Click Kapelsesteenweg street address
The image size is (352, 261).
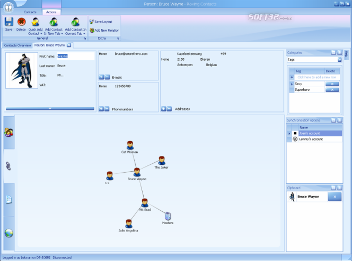(189, 54)
